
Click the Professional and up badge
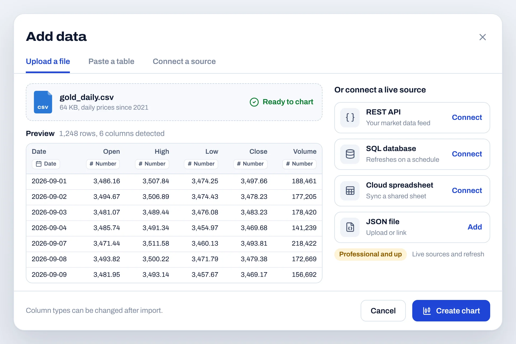pyautogui.click(x=370, y=254)
